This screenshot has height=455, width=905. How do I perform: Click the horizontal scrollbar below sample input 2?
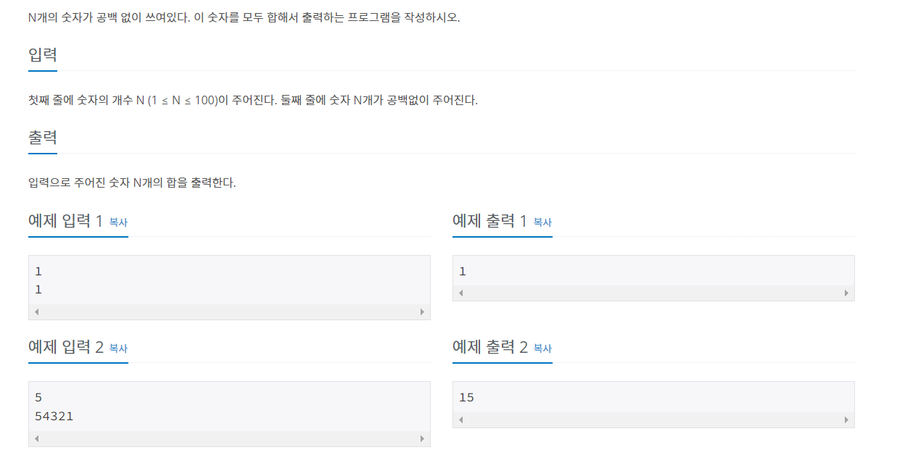point(229,438)
